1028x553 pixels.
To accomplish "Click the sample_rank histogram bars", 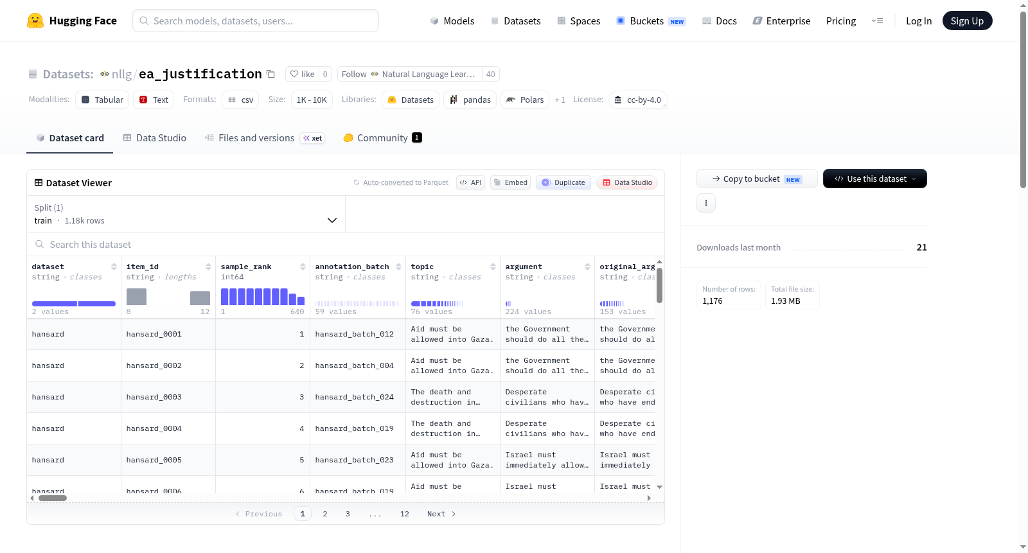I will pos(263,296).
